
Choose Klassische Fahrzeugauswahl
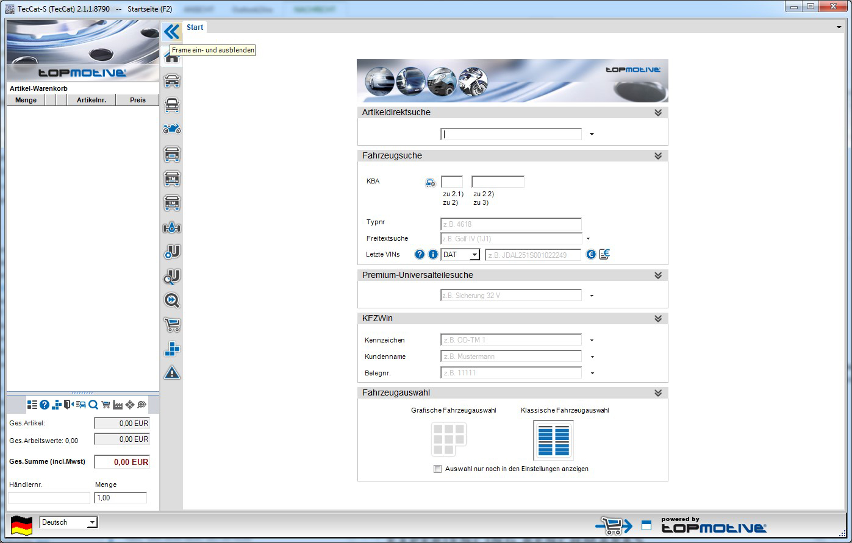pyautogui.click(x=553, y=440)
